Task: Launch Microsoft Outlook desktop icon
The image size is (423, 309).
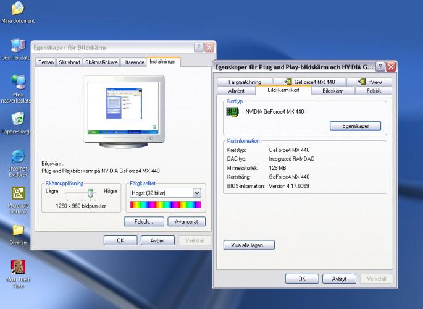Action: pyautogui.click(x=18, y=193)
